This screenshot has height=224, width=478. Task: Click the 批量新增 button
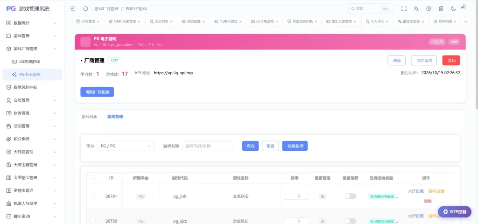[295, 146]
